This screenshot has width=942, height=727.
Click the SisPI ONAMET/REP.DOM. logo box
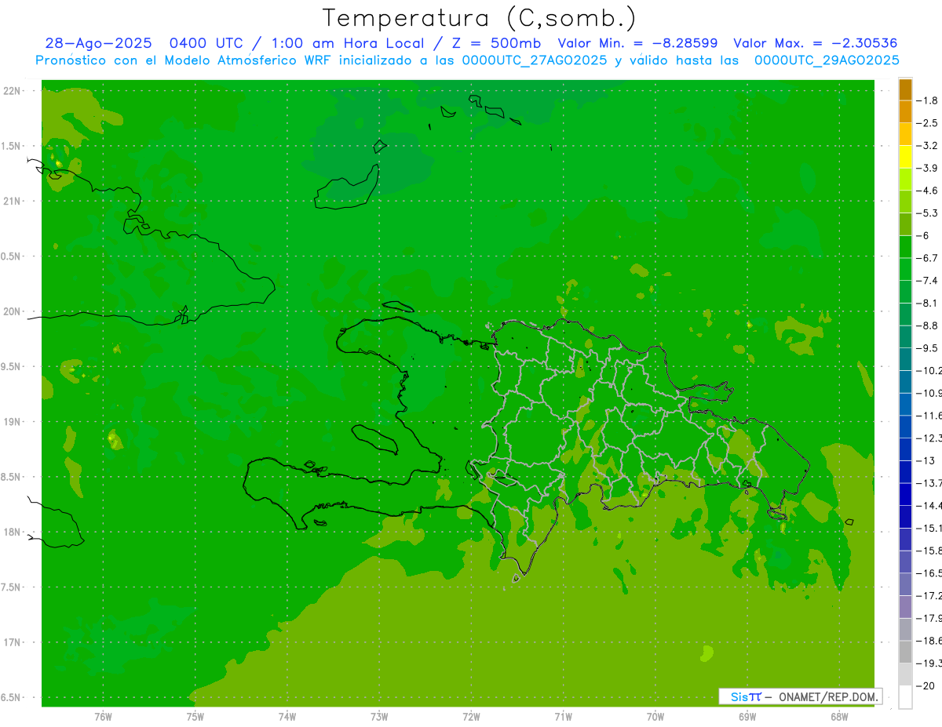click(800, 696)
